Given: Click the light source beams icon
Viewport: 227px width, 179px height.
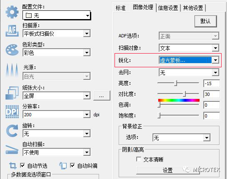Looking at the screenshot, I should tap(12, 70).
